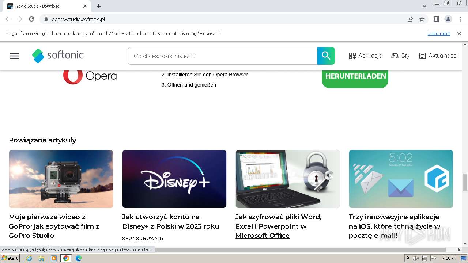Show hidden tray icons arrow
Image resolution: width=468 pixels, height=263 pixels.
point(408,258)
